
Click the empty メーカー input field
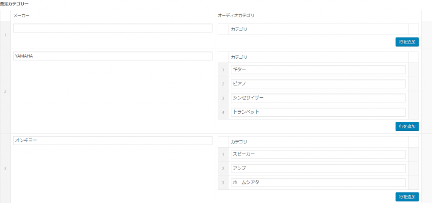(112, 28)
